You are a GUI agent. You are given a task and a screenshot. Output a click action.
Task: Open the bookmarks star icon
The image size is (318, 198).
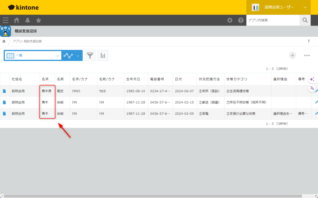point(39,21)
